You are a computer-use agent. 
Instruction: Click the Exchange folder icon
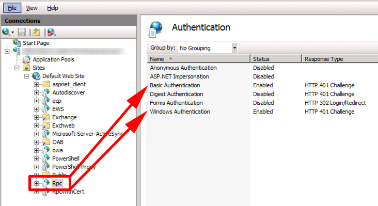[x=46, y=117]
